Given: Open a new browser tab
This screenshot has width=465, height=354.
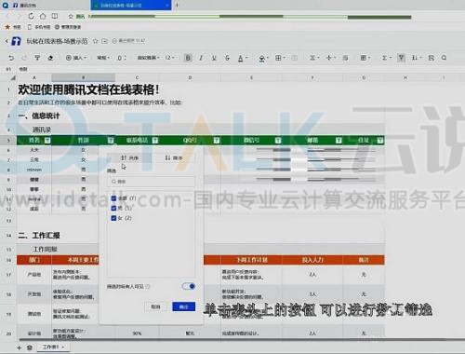Looking at the screenshot, I should pos(177,6).
